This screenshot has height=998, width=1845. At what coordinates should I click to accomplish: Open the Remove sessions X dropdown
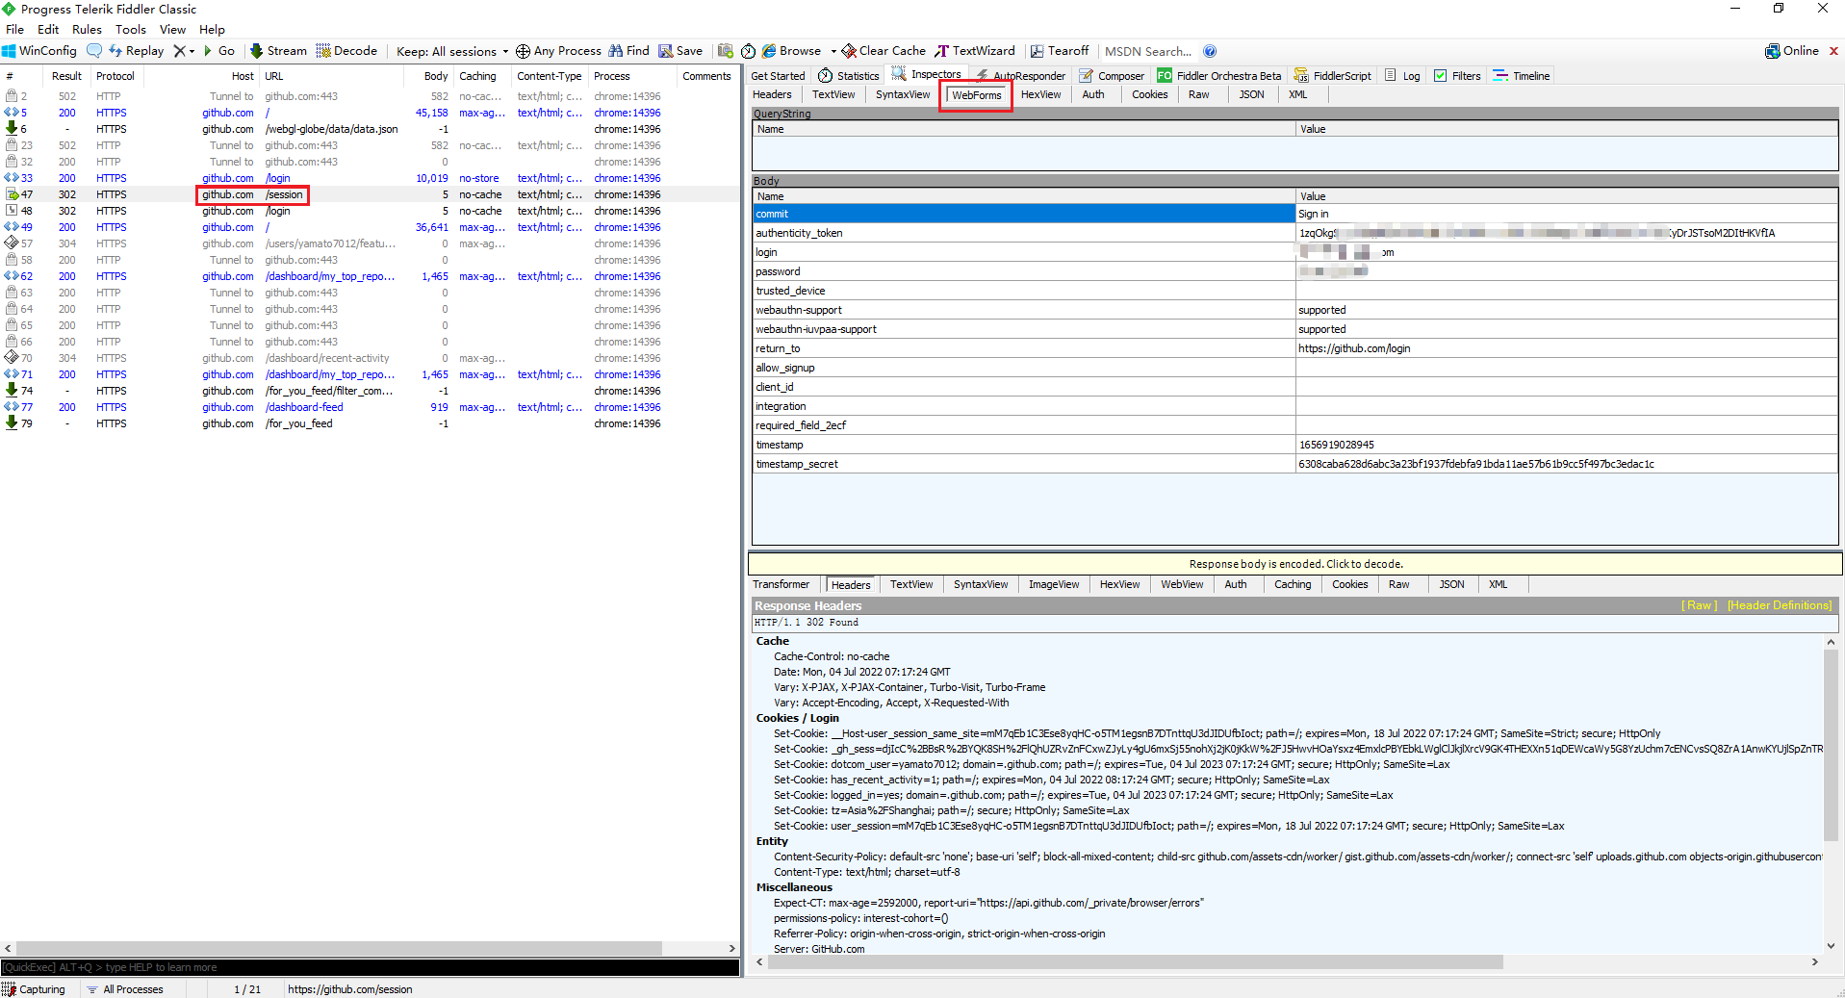coord(183,51)
